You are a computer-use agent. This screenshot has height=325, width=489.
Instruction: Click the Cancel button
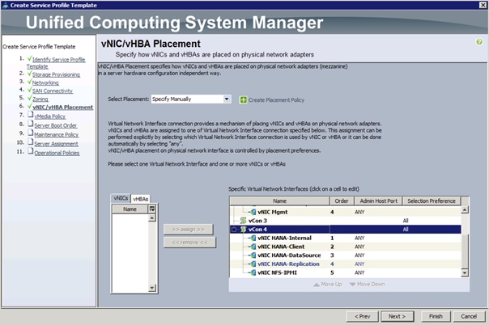click(x=469, y=316)
